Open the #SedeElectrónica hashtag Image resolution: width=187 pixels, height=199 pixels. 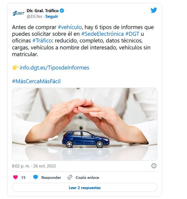102,34
